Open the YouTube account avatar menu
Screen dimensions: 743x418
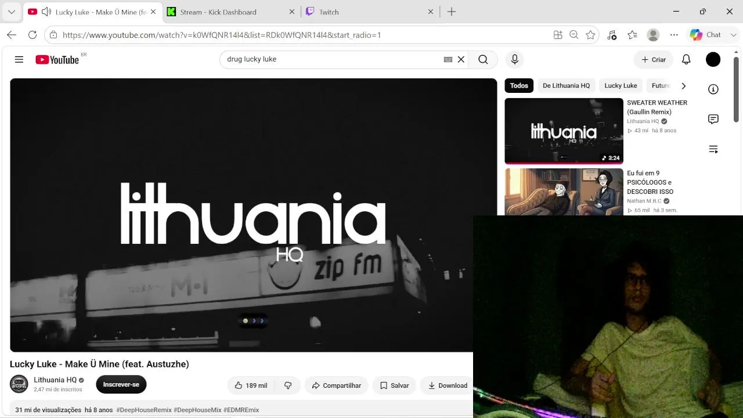[x=713, y=59]
